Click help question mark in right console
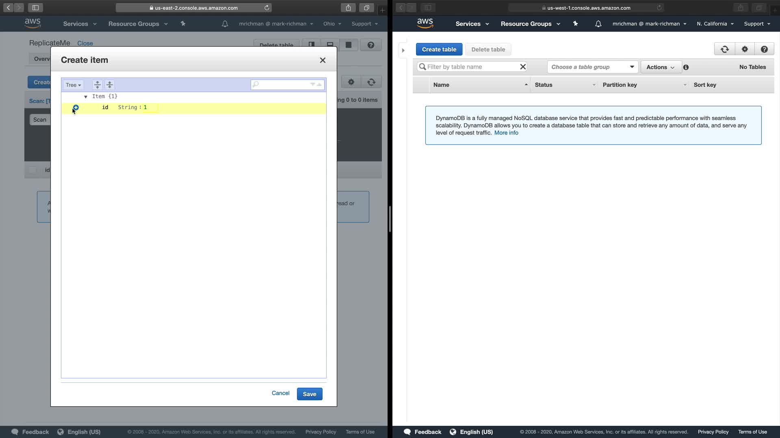Screen dimensions: 780x438 [x=764, y=49]
